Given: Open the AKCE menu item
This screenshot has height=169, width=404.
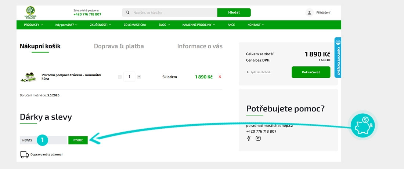Looking at the screenshot, I should tap(231, 25).
